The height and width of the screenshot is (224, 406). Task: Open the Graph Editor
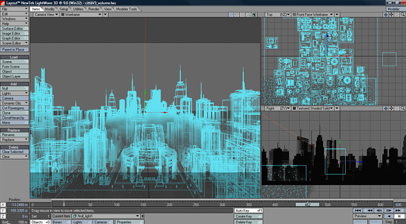[x=14, y=38]
